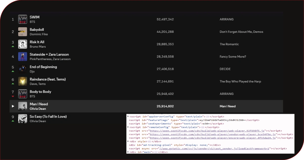The height and width of the screenshot is (160, 304).
Task: Click the ellipsis in the div style element
Action: [x=149, y=141]
